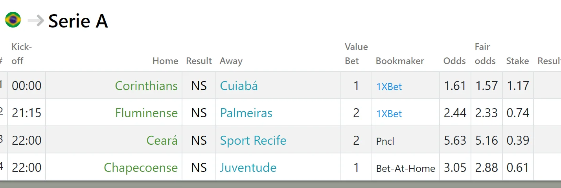561x188 pixels.
Task: Sort by the Kick-off column header
Action: pyautogui.click(x=22, y=54)
